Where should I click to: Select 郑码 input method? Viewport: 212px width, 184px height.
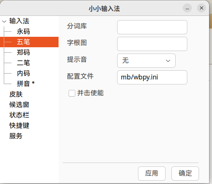tap(23, 52)
